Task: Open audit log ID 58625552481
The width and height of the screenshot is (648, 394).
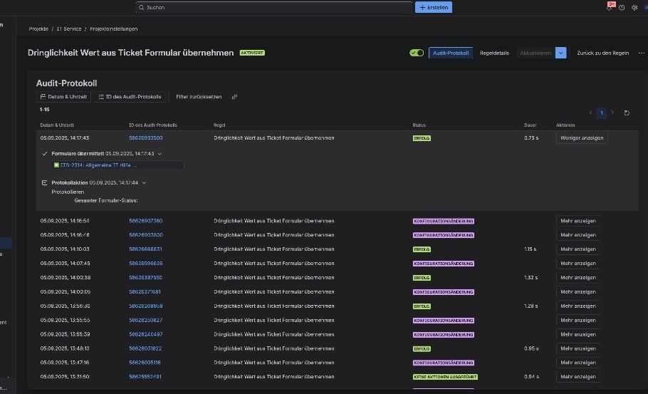Action: click(145, 377)
